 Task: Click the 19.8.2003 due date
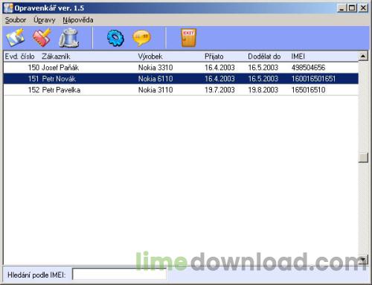tap(263, 90)
